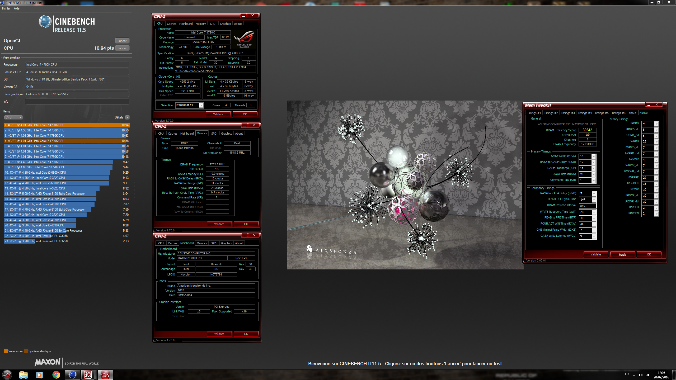Click the Republic of Gamers logo in CPU-Z
Viewport: 676px width, 380px height.
(x=244, y=39)
